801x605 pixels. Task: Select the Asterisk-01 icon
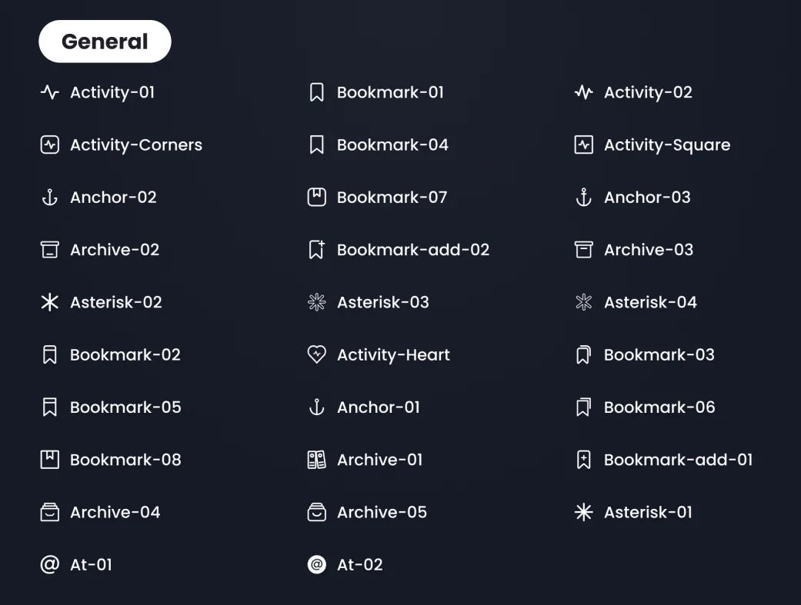(583, 512)
